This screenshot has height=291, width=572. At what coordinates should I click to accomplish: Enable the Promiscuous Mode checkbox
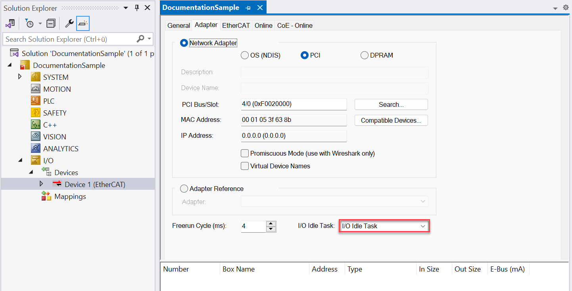tap(245, 153)
